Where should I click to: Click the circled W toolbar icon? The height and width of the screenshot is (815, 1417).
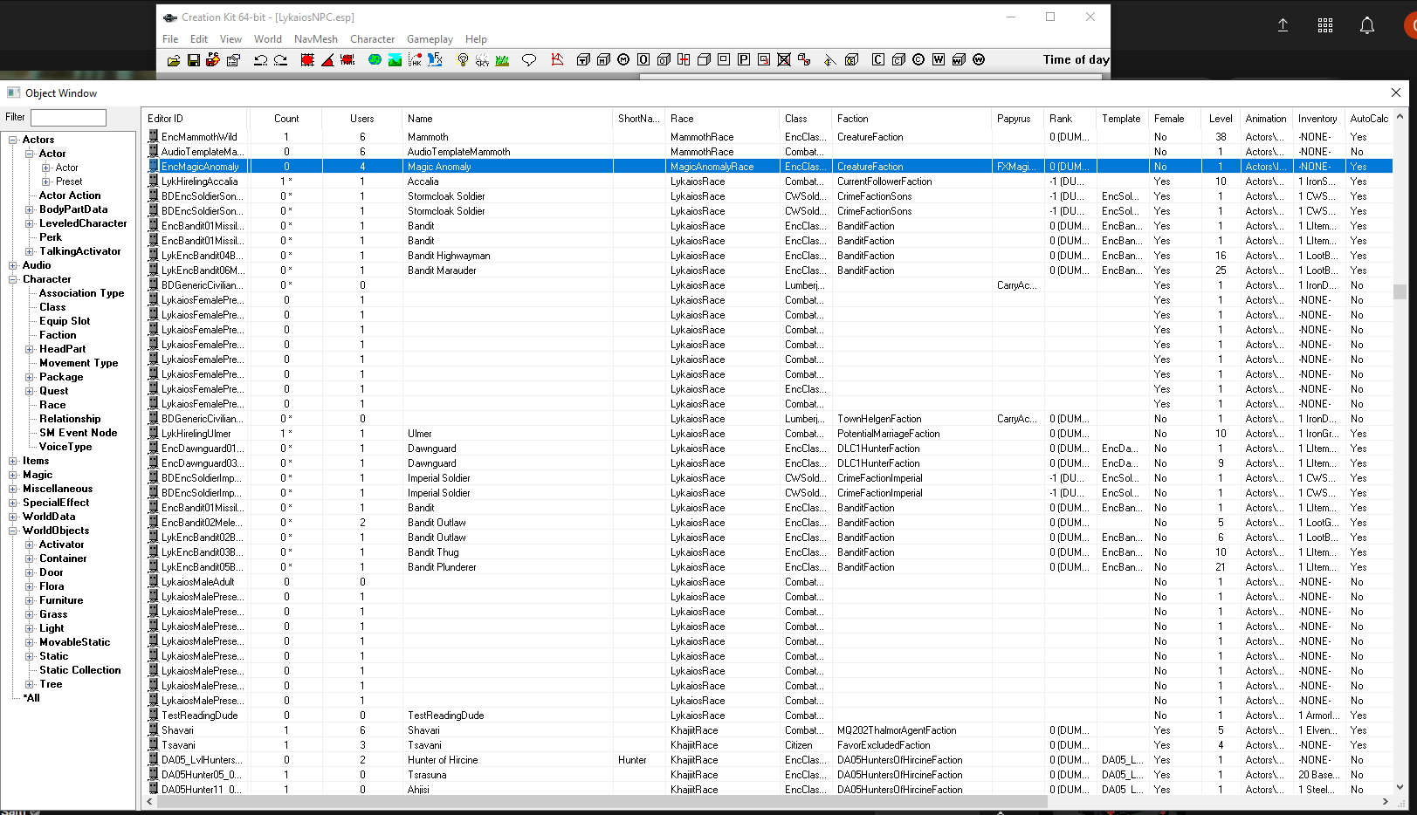click(x=979, y=60)
